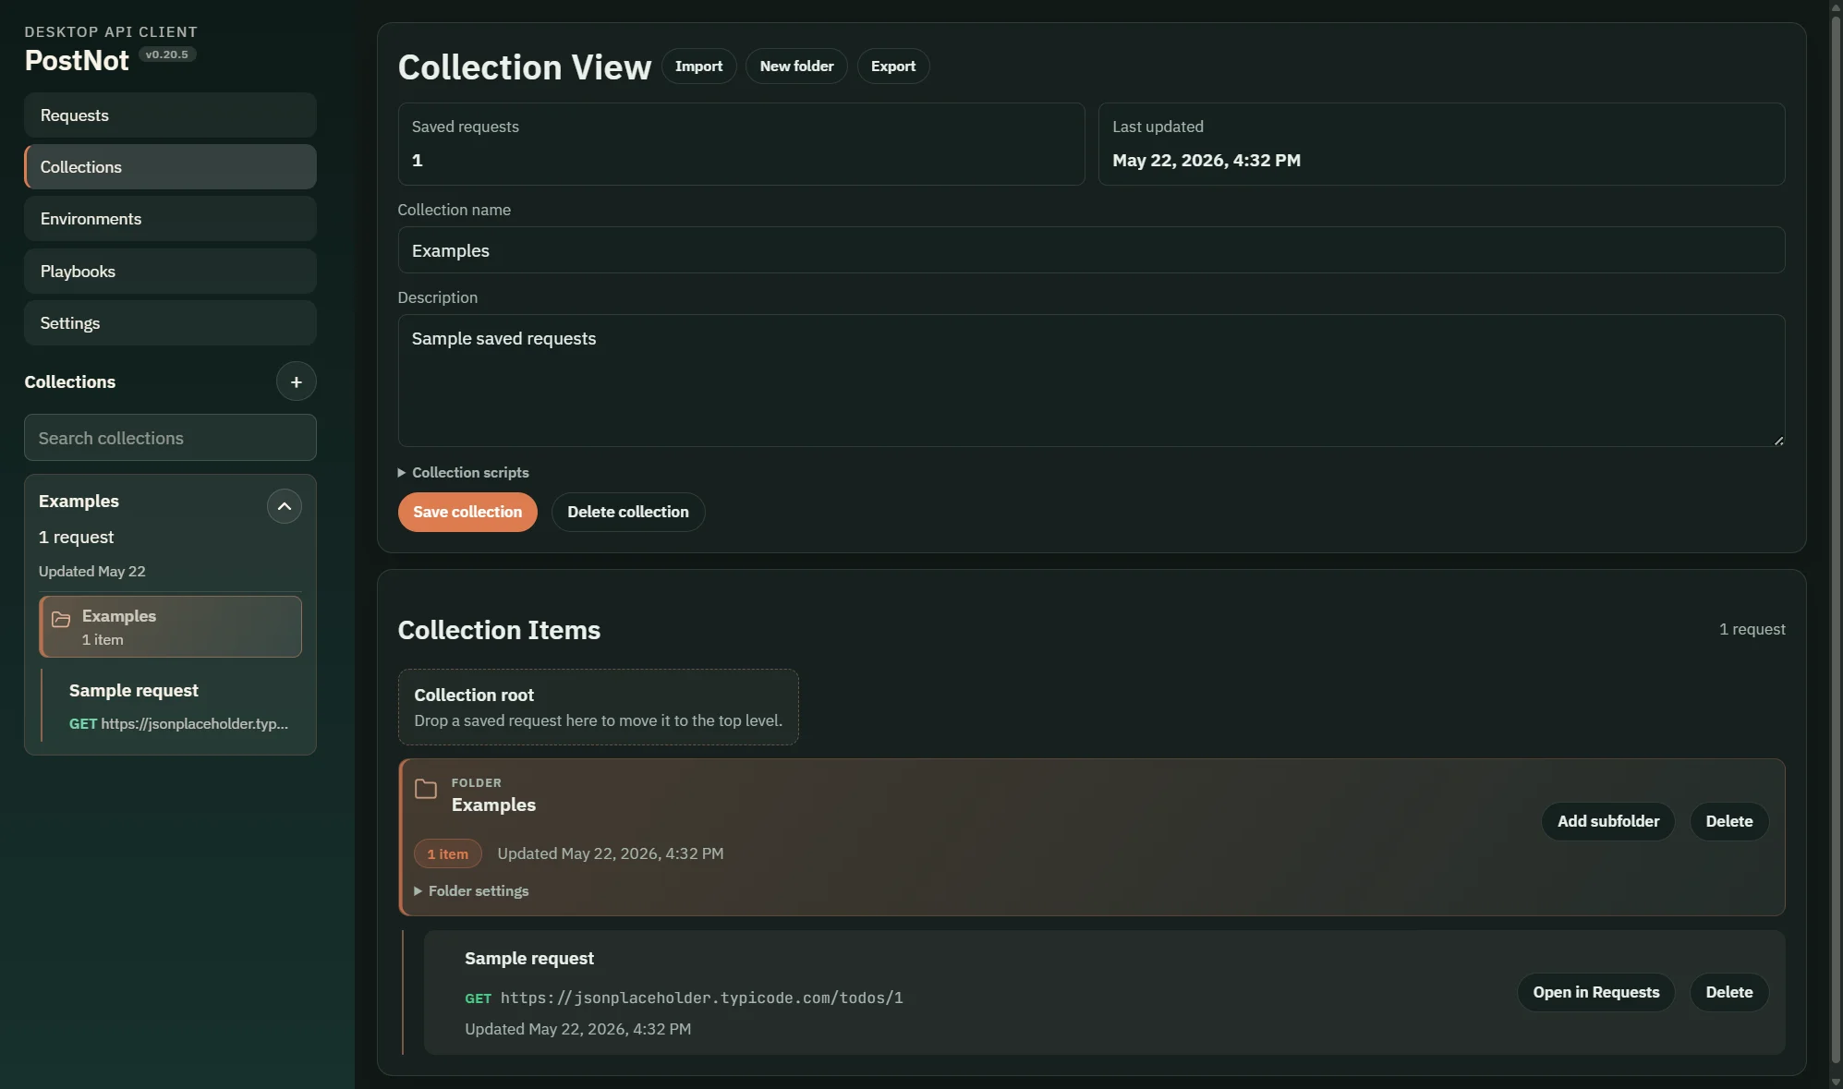Image resolution: width=1843 pixels, height=1089 pixels.
Task: Click the v0.20.5 version badge
Action: (x=167, y=54)
